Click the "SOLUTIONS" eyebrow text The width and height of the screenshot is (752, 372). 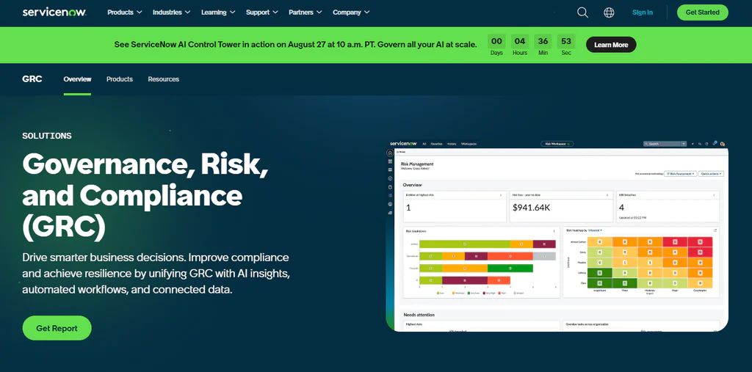click(x=47, y=136)
